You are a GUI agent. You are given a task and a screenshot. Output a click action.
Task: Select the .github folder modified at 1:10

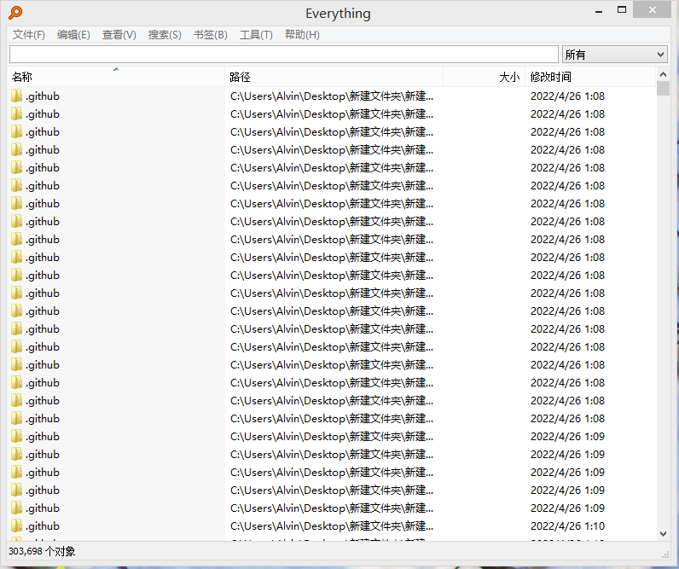43,526
